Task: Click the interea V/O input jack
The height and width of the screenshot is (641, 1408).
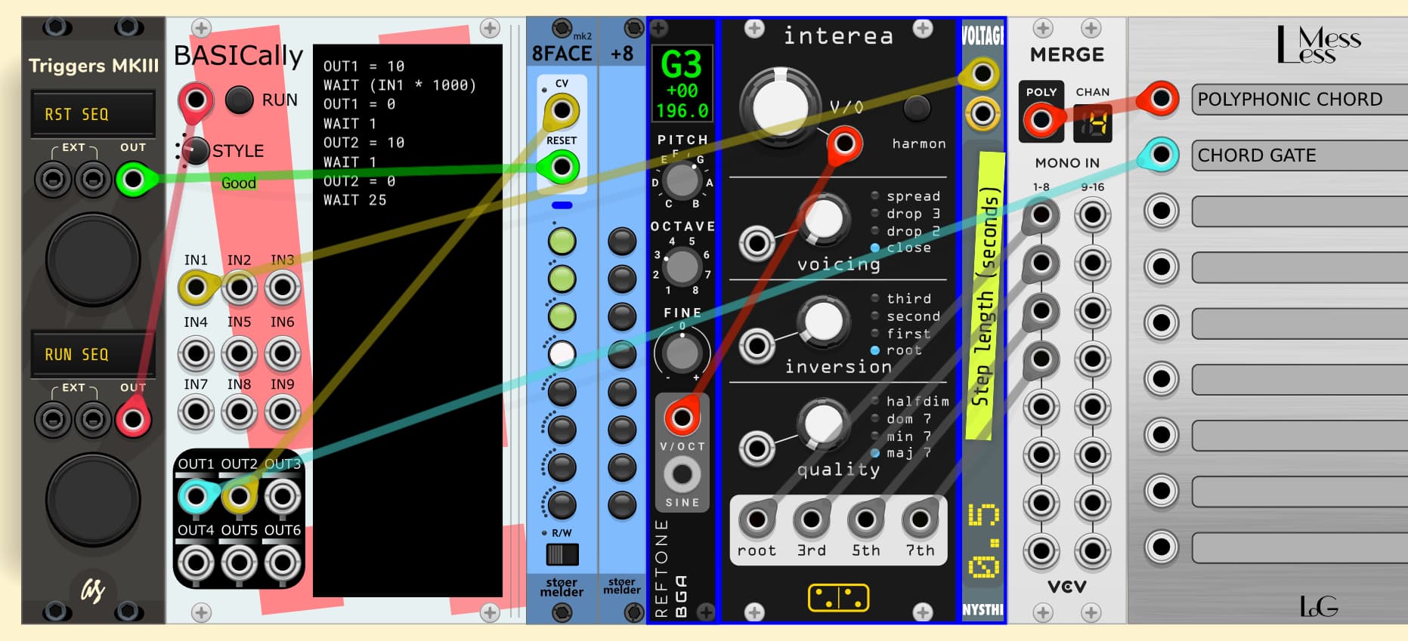Action: (844, 143)
